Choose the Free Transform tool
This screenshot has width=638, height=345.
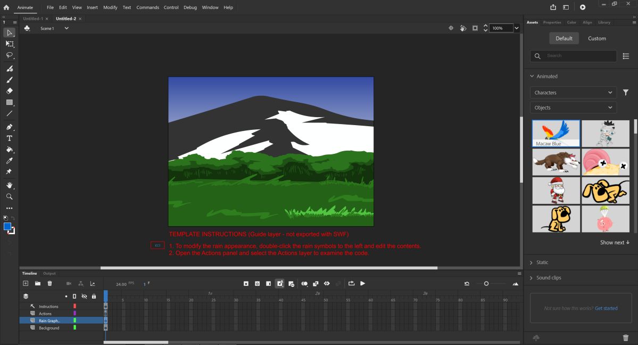(9, 44)
